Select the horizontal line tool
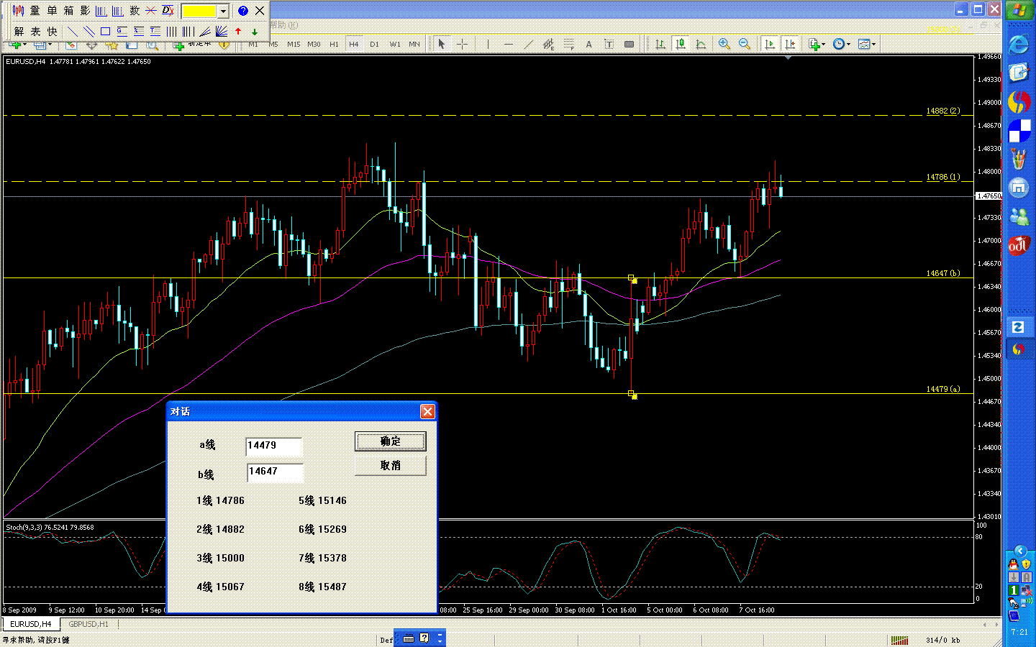The width and height of the screenshot is (1036, 647). pyautogui.click(x=509, y=45)
